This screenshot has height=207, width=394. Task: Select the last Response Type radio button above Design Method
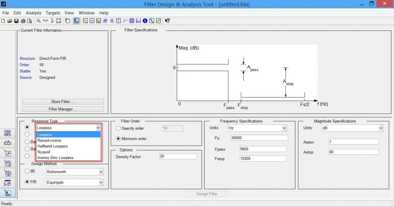[x=27, y=156]
